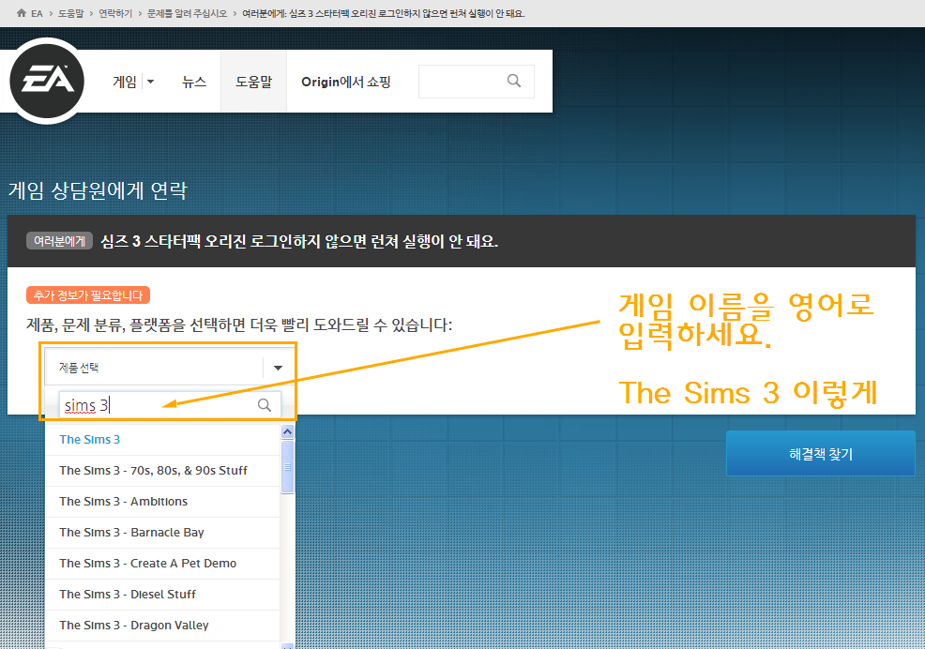Viewport: 925px width, 649px height.
Task: Click 도움말 breadcrumb link
Action: point(70,13)
